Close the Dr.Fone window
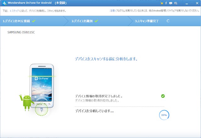This screenshot has height=138, width=201. pyautogui.click(x=197, y=3)
